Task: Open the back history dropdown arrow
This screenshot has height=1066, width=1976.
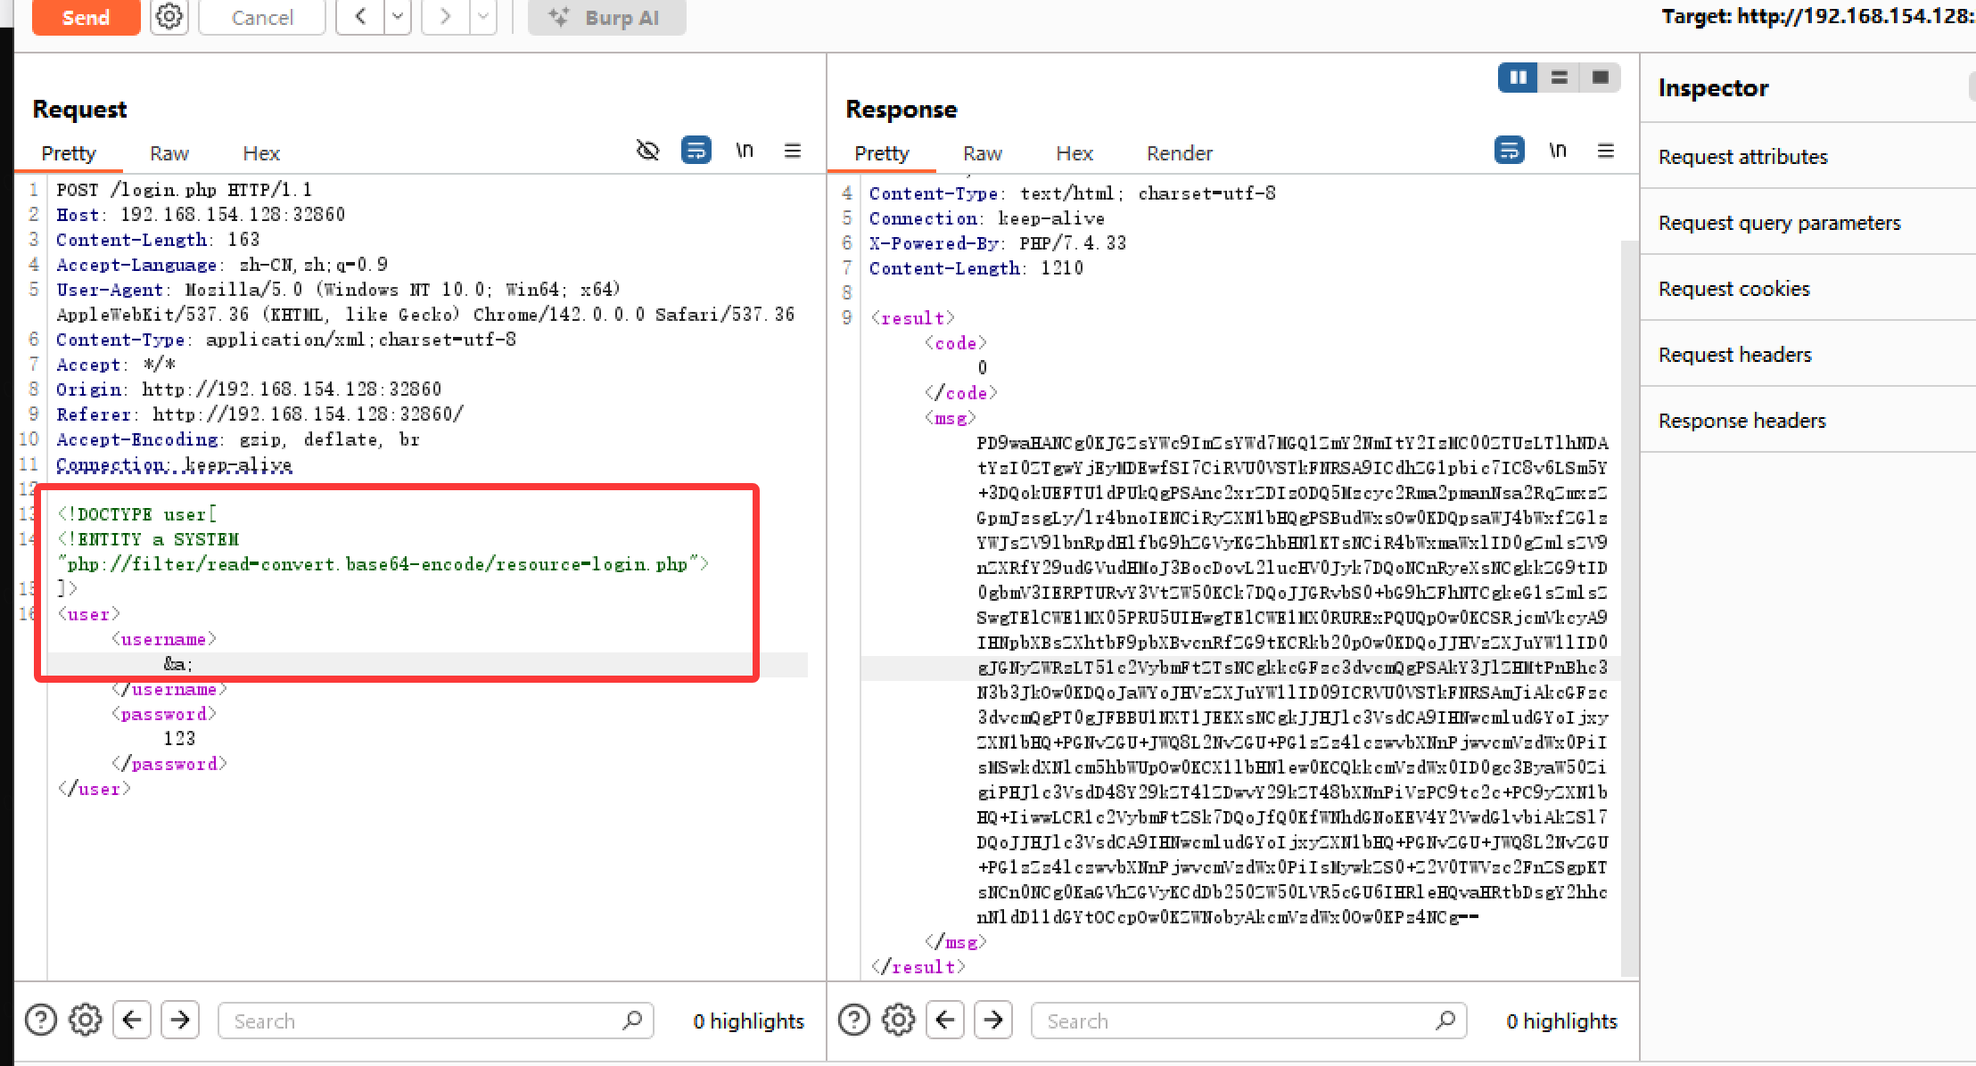Action: pos(398,17)
